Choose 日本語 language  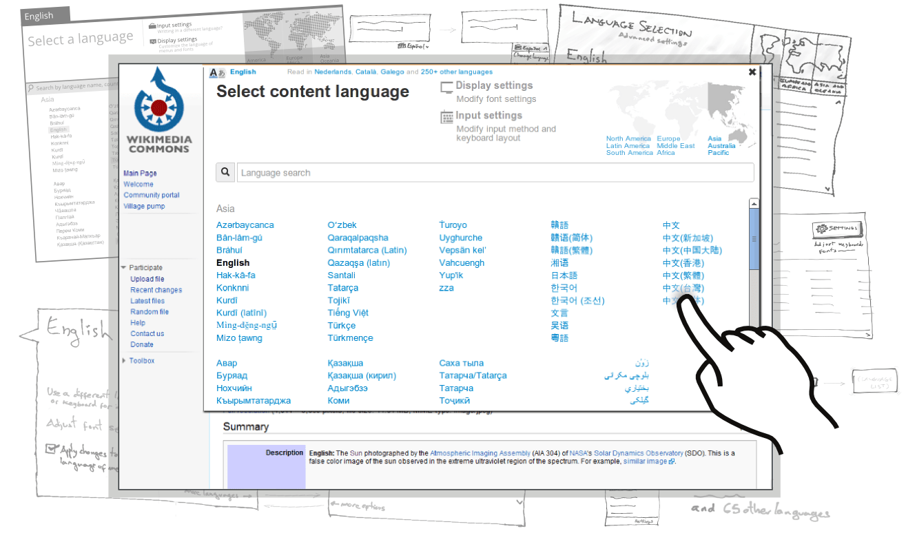click(564, 275)
